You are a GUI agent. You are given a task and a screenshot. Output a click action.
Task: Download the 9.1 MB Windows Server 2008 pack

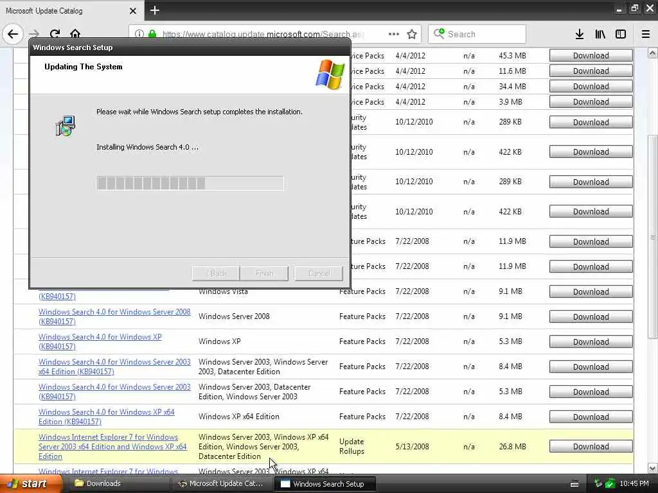click(591, 316)
